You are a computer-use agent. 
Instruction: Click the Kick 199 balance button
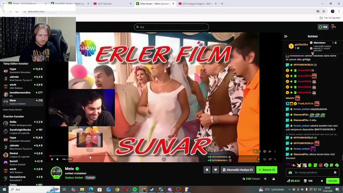(x=323, y=27)
